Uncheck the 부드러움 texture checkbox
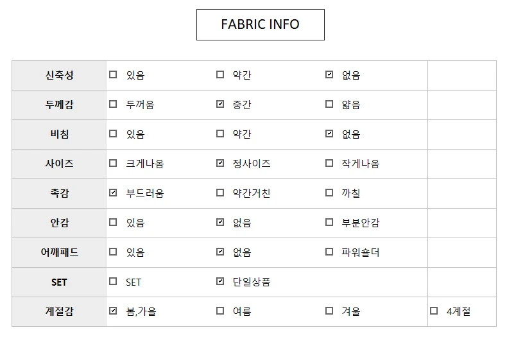 tap(113, 193)
